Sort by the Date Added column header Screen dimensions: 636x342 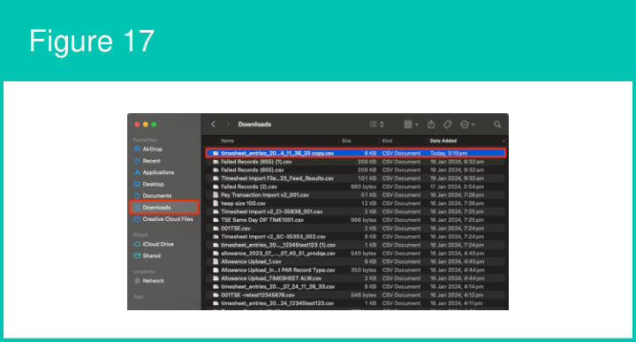(x=443, y=141)
